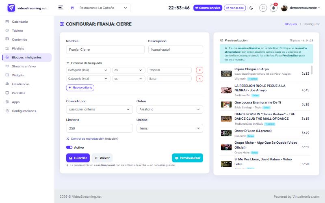Click the videostreaming.net logo icon
This screenshot has height=203, width=325.
[11, 8]
